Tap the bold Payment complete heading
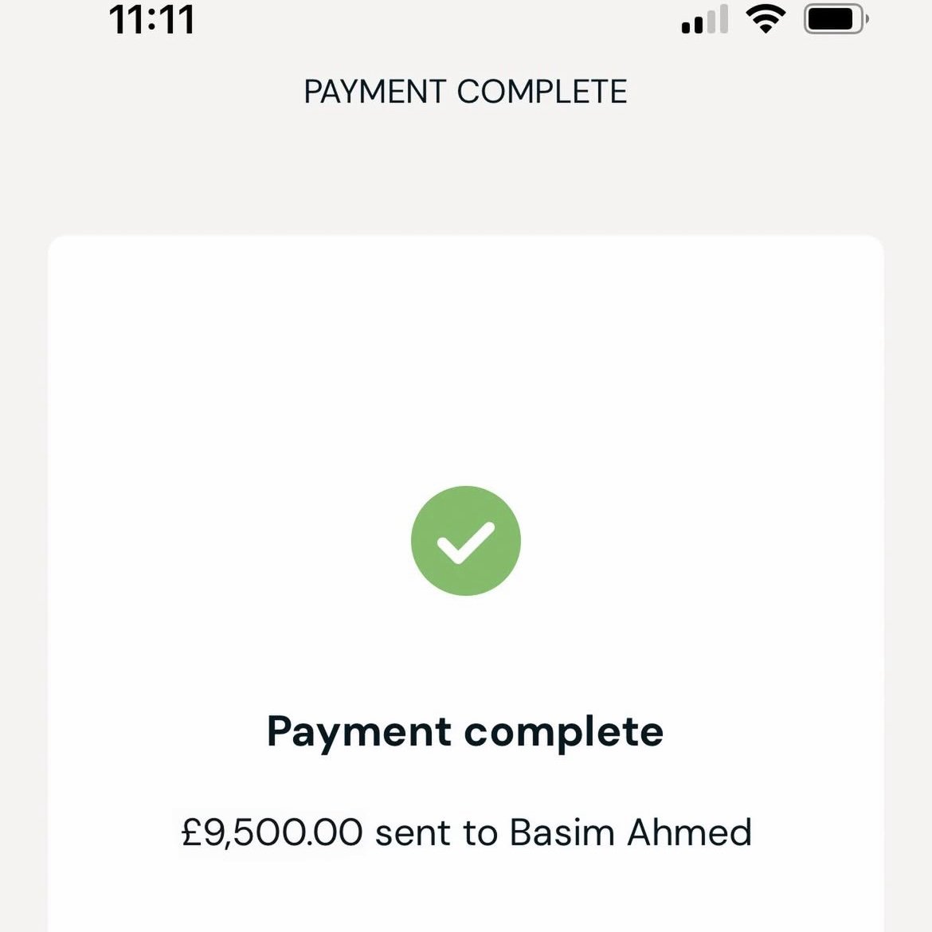 (465, 731)
